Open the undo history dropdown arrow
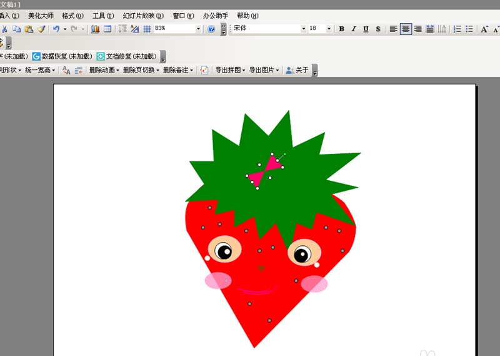Viewport: 500px width, 356px height. coord(65,29)
